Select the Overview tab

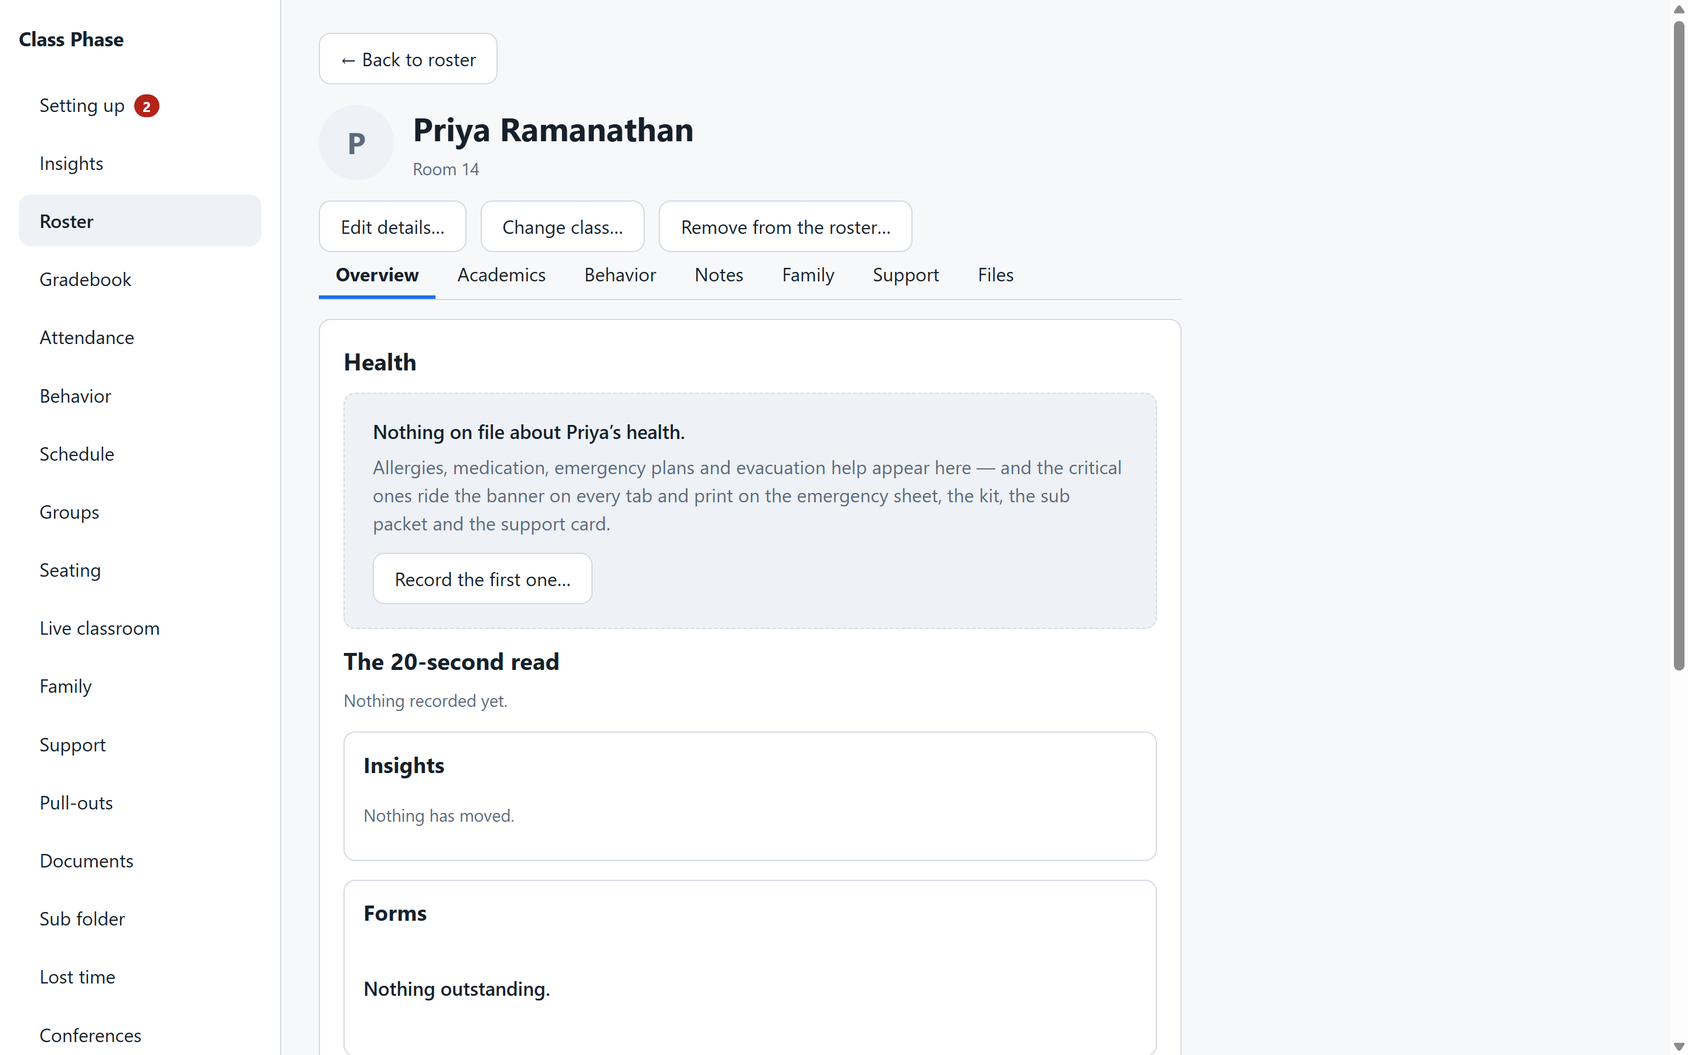point(377,275)
